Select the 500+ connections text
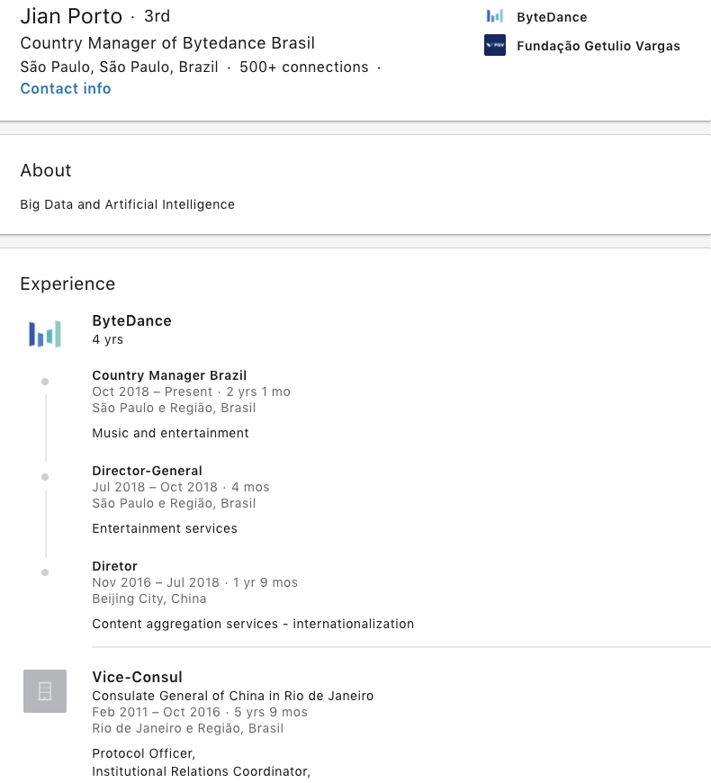 (x=303, y=67)
